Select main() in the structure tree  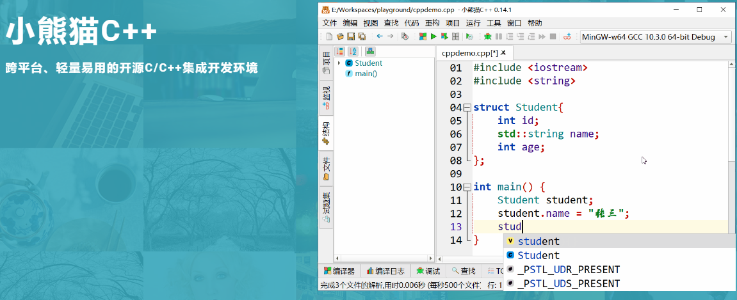tap(361, 73)
